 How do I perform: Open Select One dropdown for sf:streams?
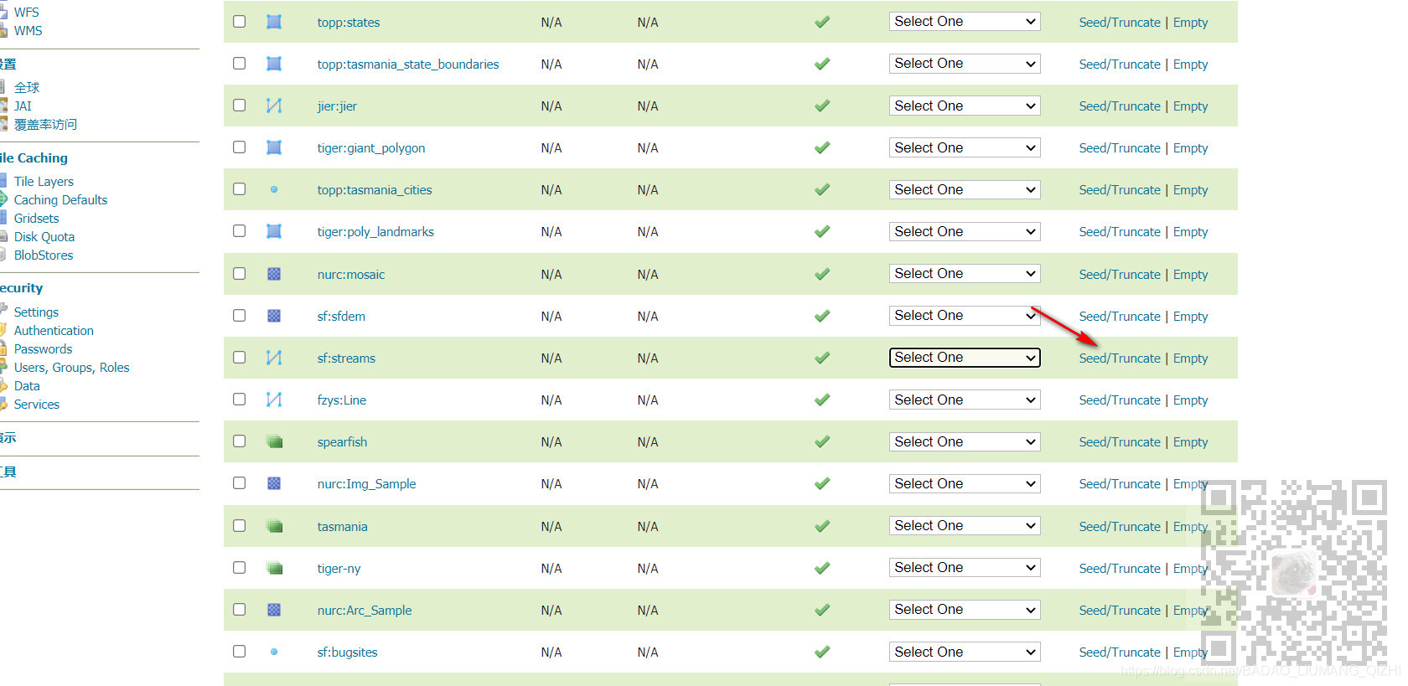tap(965, 358)
